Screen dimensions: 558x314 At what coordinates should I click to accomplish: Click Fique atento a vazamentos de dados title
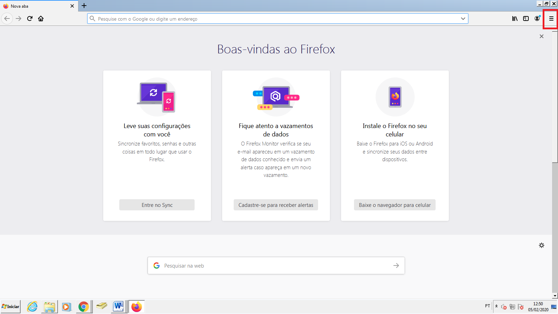[x=276, y=130]
